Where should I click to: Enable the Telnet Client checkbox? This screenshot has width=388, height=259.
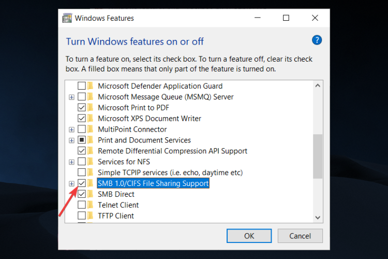pos(82,205)
